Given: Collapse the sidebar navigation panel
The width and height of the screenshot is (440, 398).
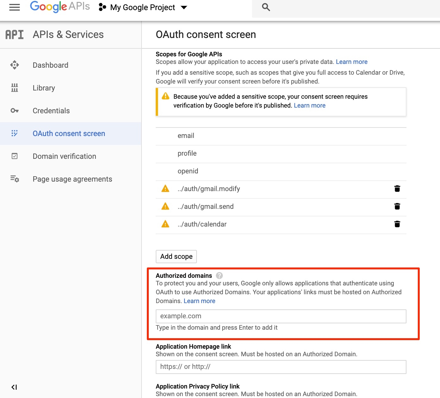Looking at the screenshot, I should coord(14,387).
